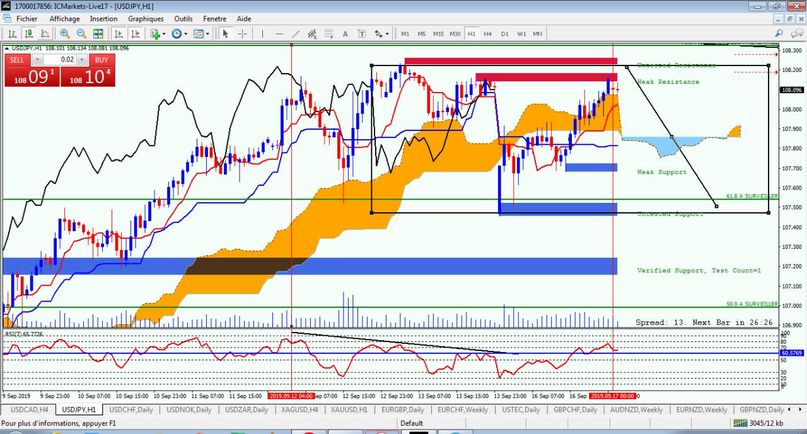Click the Default profile in status bar
The height and width of the screenshot is (434, 807).
pyautogui.click(x=412, y=423)
